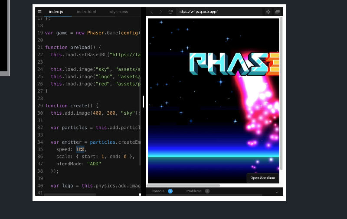The height and width of the screenshot is (219, 347).
Task: Click the code editor's horizontal scrollbar
Action: click(x=70, y=194)
